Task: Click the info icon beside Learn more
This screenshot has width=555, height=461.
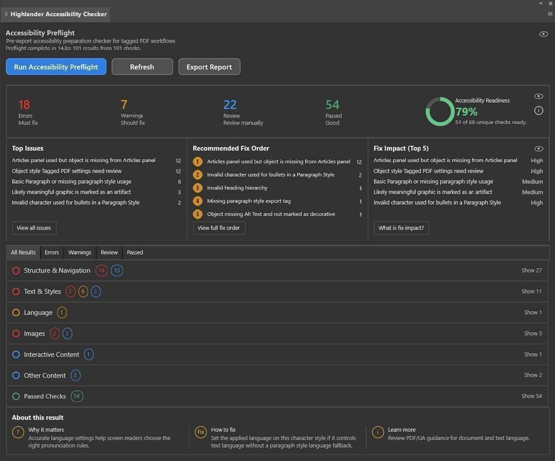Action: pos(377,432)
